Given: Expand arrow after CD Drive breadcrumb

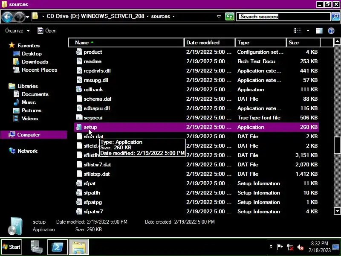Looking at the screenshot, I should point(147,17).
